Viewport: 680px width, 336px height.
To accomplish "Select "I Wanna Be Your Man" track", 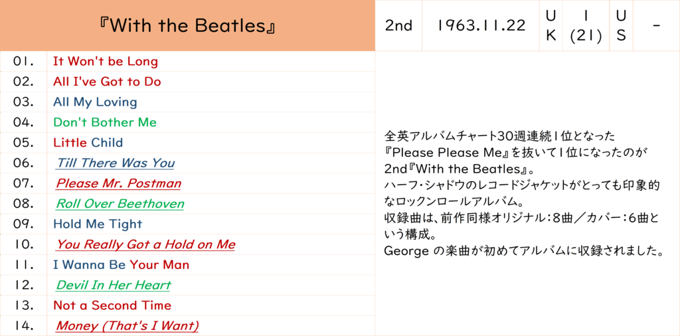I will (x=121, y=264).
